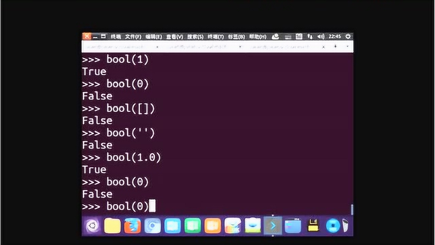Close the third terminal tab

pyautogui.click(x=324, y=47)
